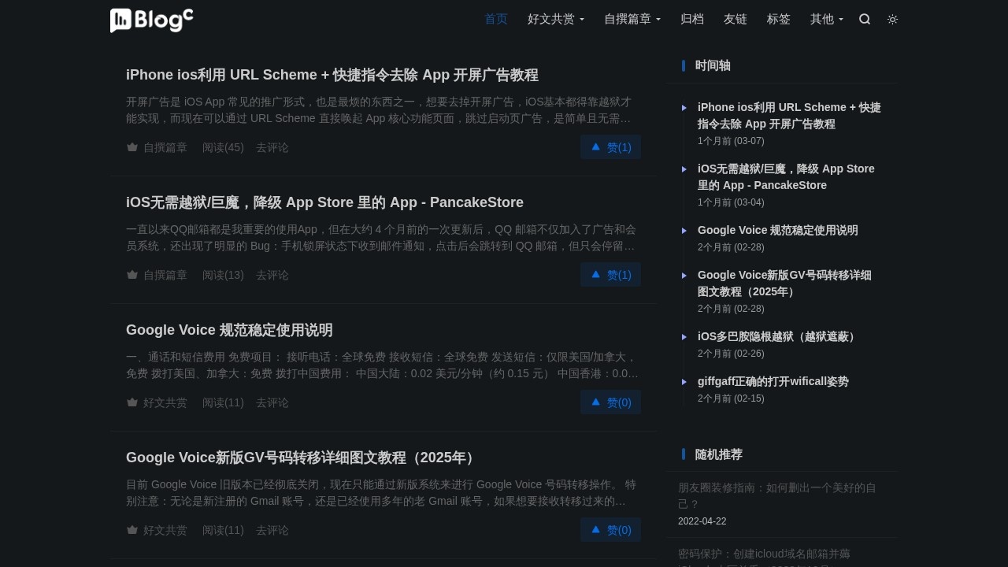Click the excerpt starting '一直以来QQ邮箱'
Image resolution: width=1008 pixels, height=567 pixels.
pos(384,238)
